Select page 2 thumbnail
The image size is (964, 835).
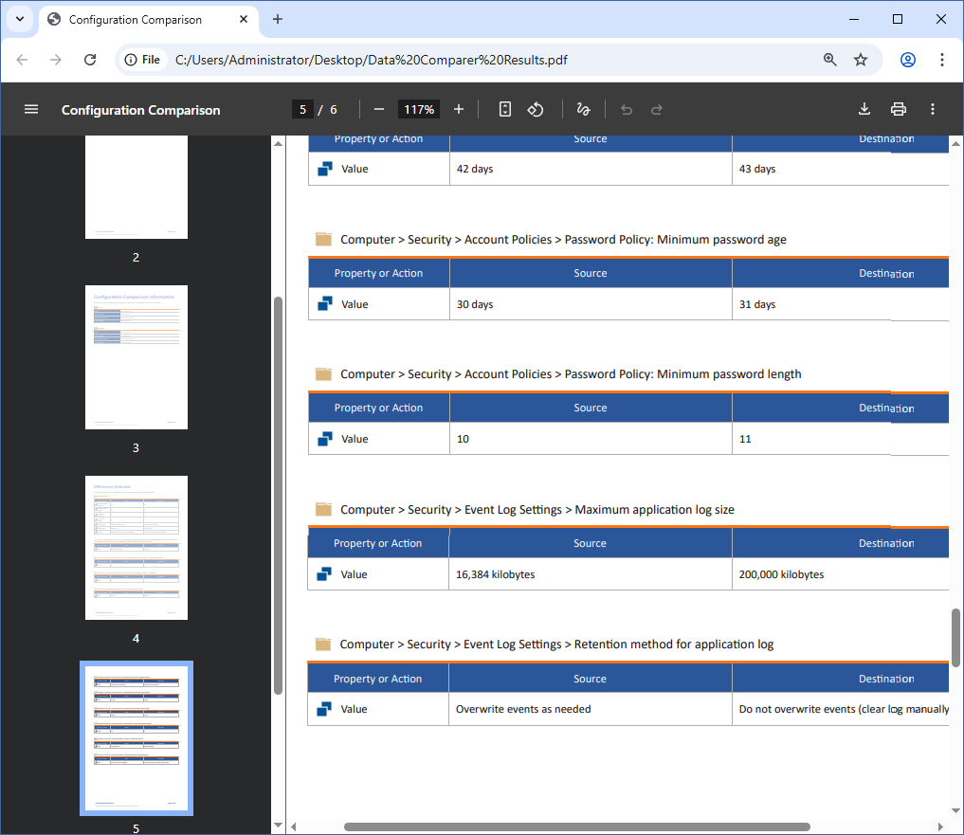[x=136, y=187]
